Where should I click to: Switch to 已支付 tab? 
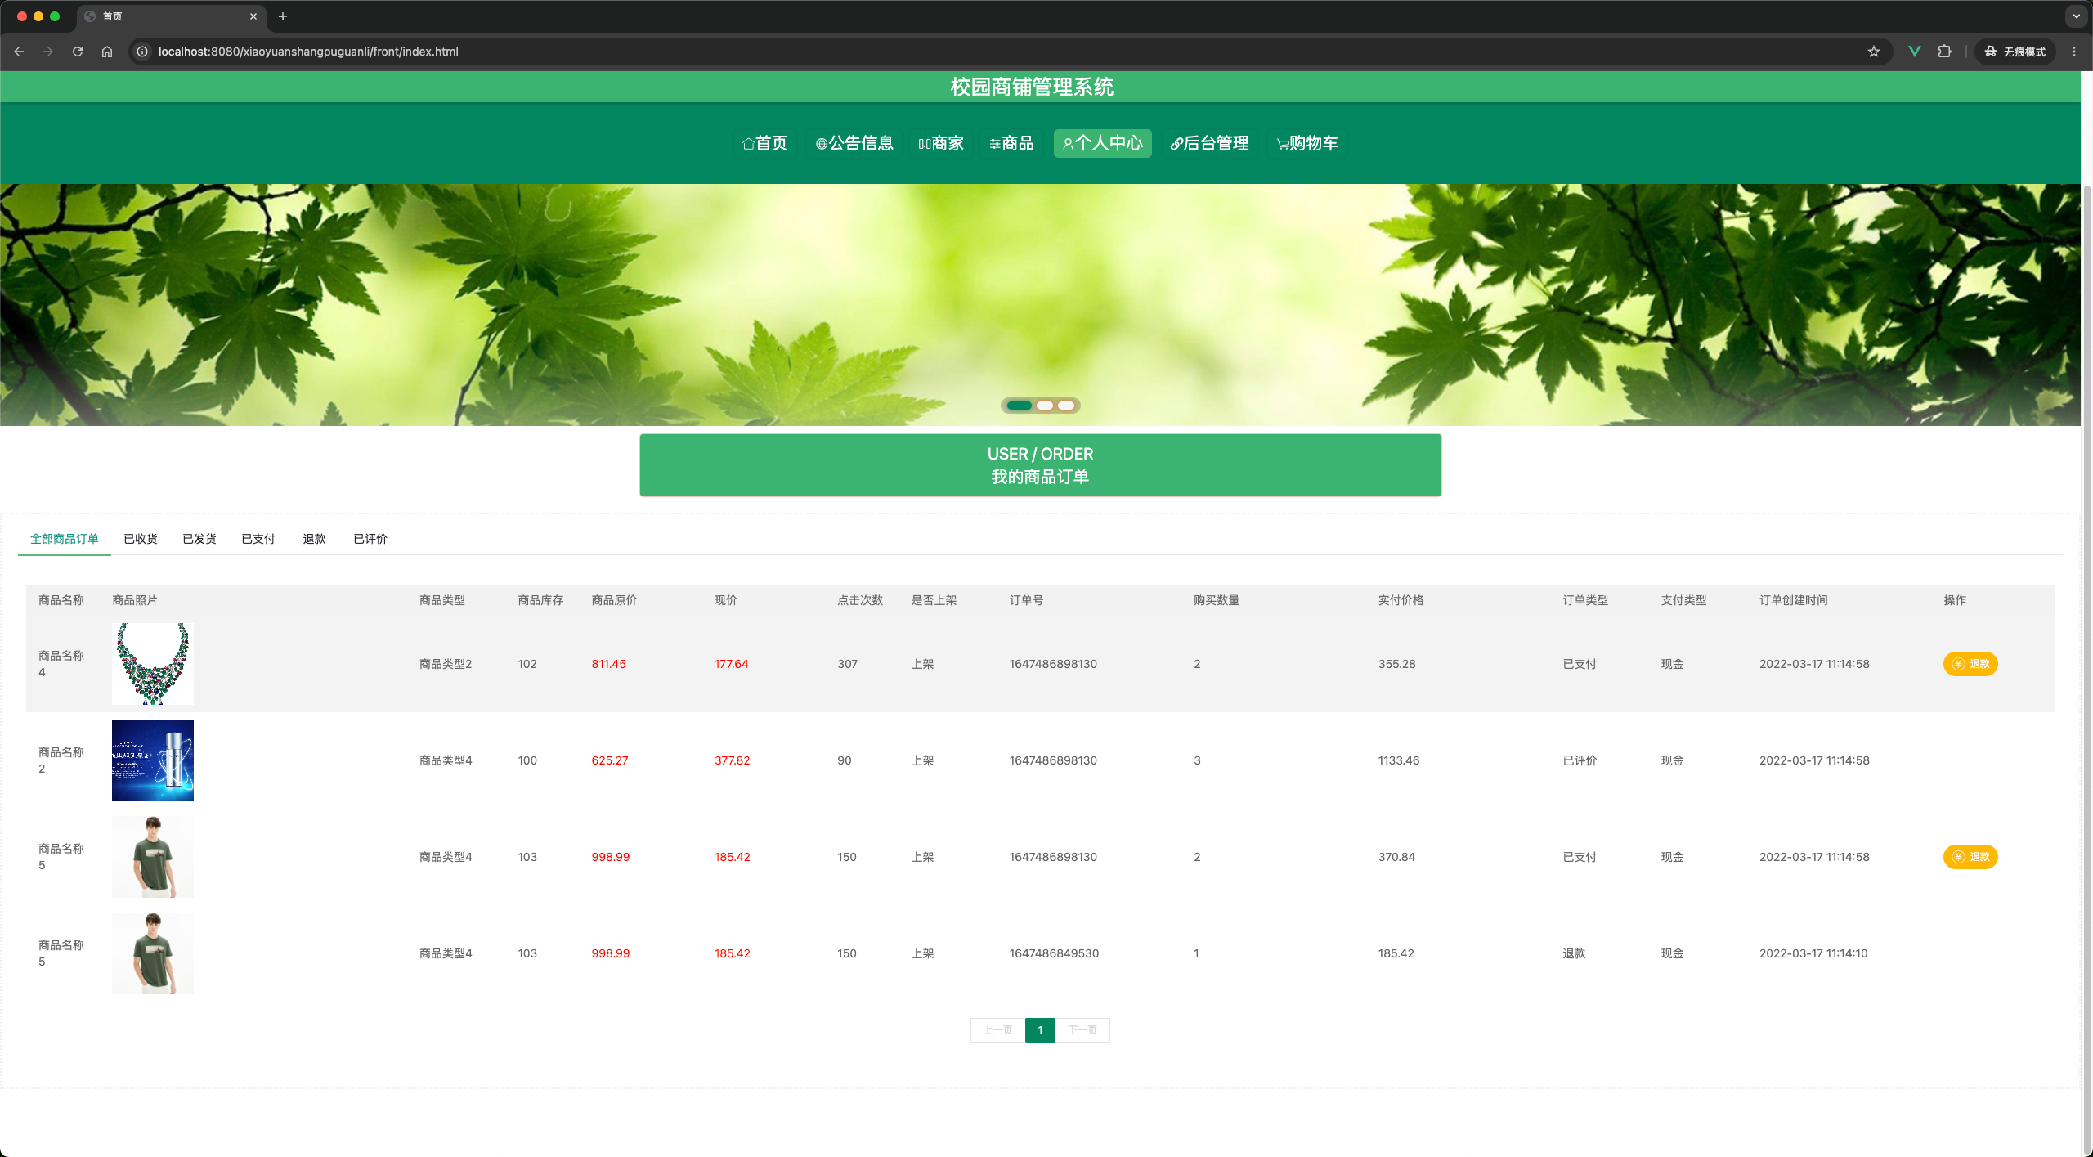(x=258, y=539)
